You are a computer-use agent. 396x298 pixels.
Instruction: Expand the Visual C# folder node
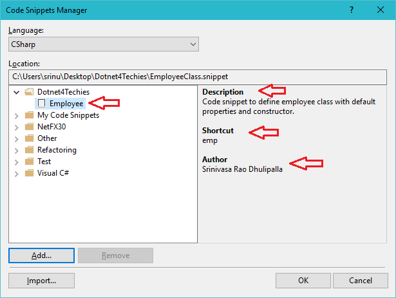click(16, 174)
